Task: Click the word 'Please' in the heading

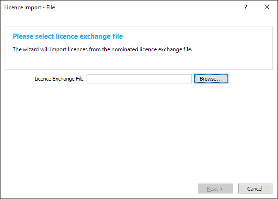Action: pyautogui.click(x=23, y=36)
